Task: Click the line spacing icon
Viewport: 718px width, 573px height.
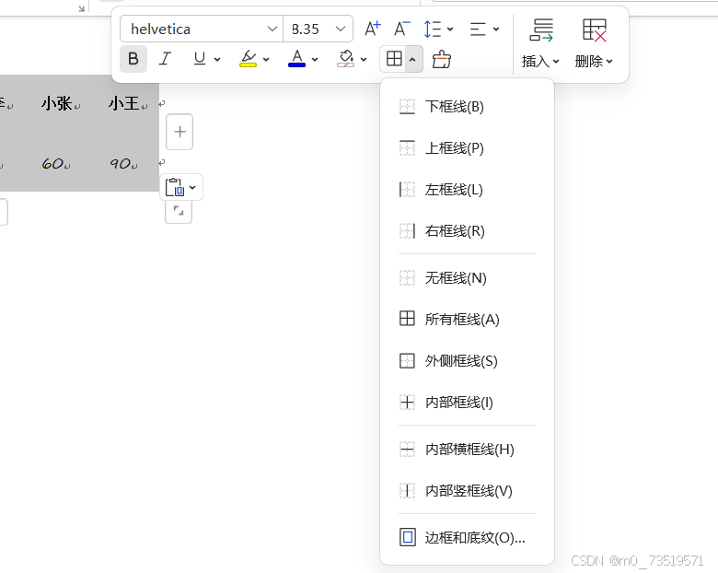Action: click(x=433, y=29)
